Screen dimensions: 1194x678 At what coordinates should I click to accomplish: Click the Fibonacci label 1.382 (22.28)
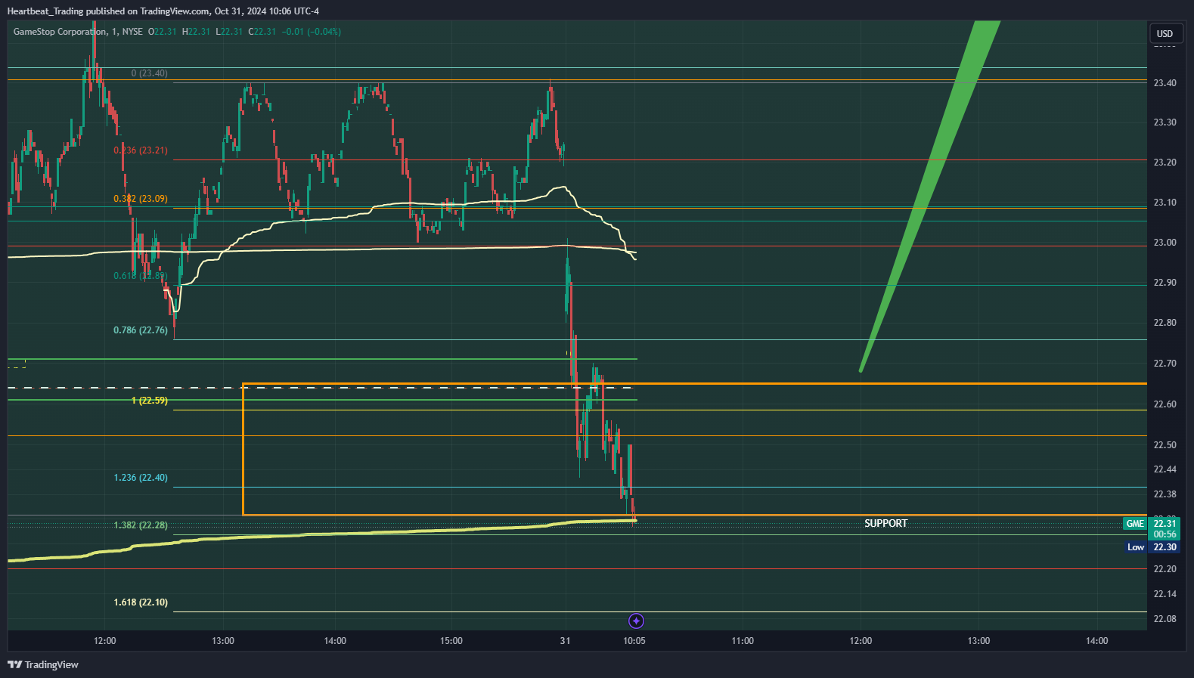click(x=141, y=525)
